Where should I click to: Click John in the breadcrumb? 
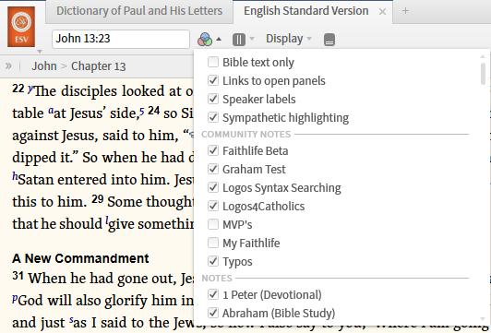click(44, 66)
